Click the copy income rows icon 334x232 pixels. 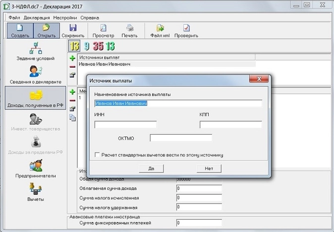(72, 118)
